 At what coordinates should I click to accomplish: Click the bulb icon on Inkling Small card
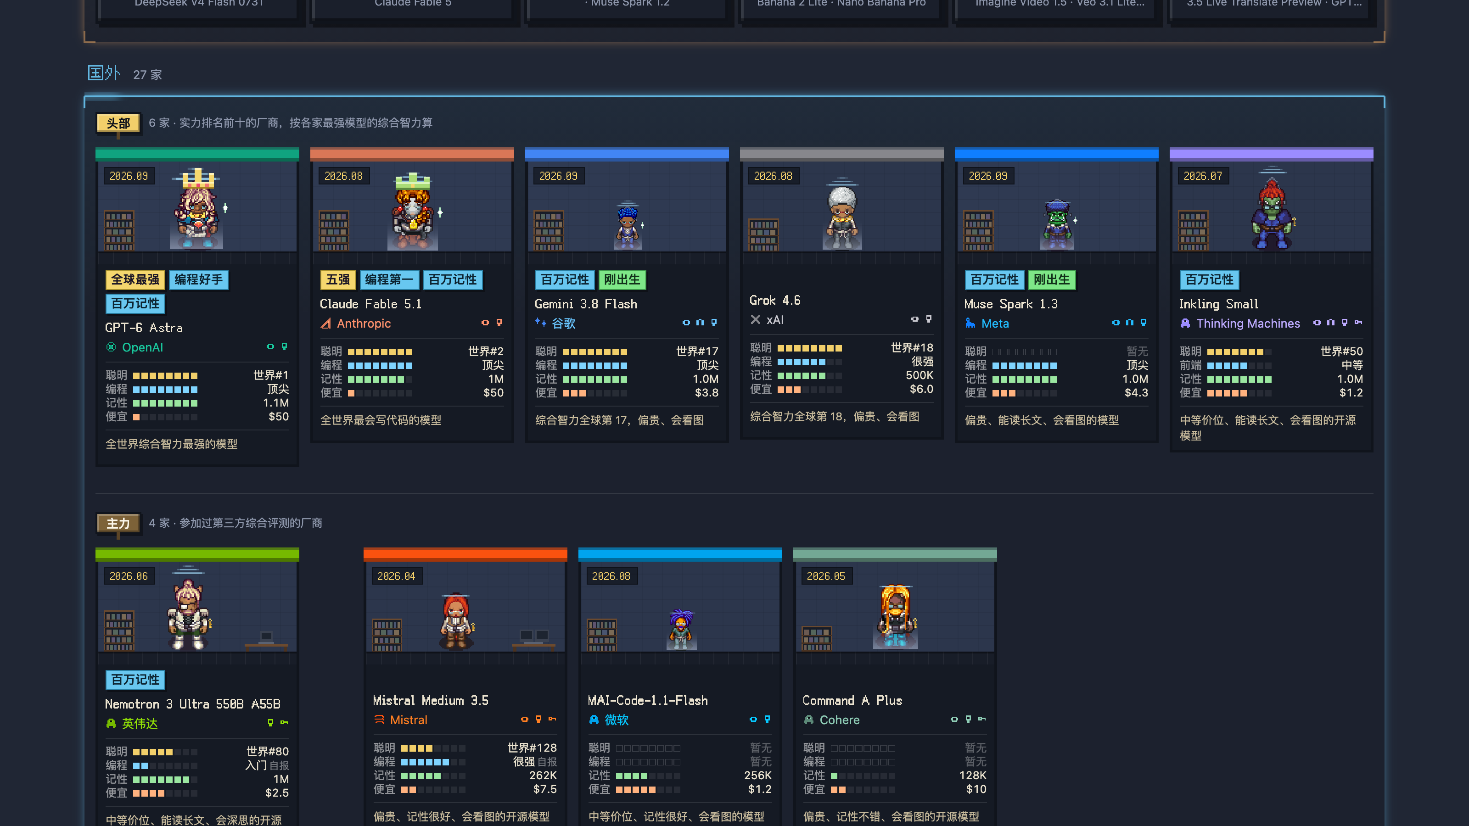click(x=1345, y=323)
